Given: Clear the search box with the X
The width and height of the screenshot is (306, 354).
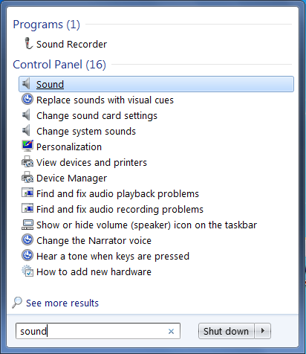Looking at the screenshot, I should click(171, 331).
